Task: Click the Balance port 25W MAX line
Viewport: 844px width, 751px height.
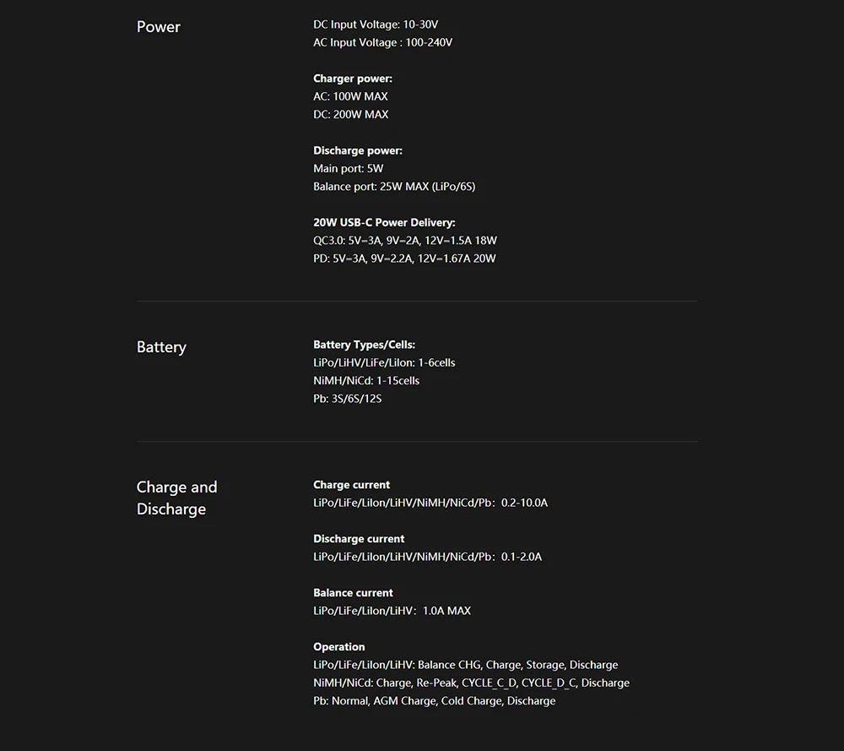Action: [x=394, y=187]
